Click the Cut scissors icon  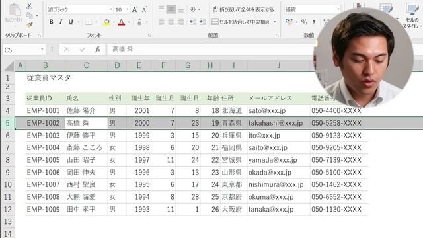(29, 6)
